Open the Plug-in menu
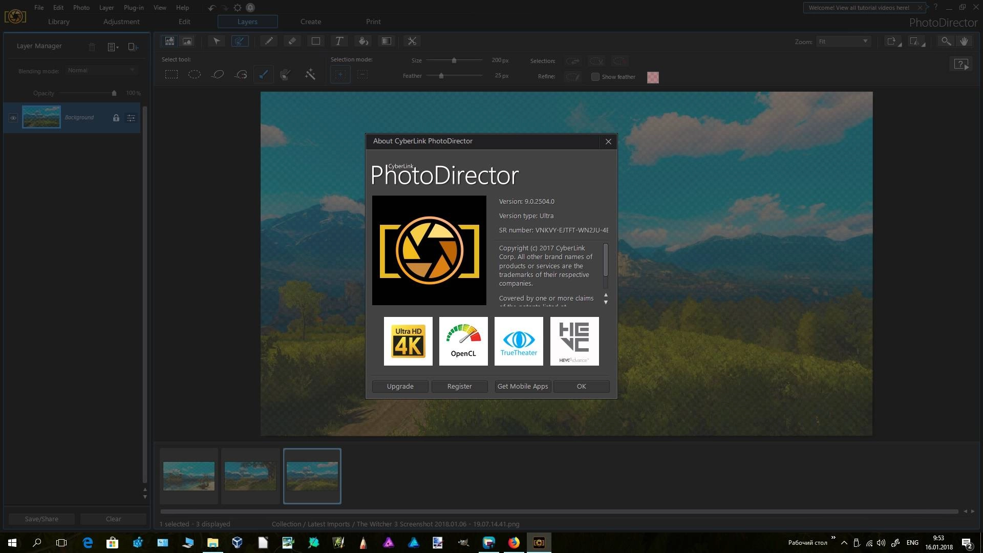 click(134, 8)
